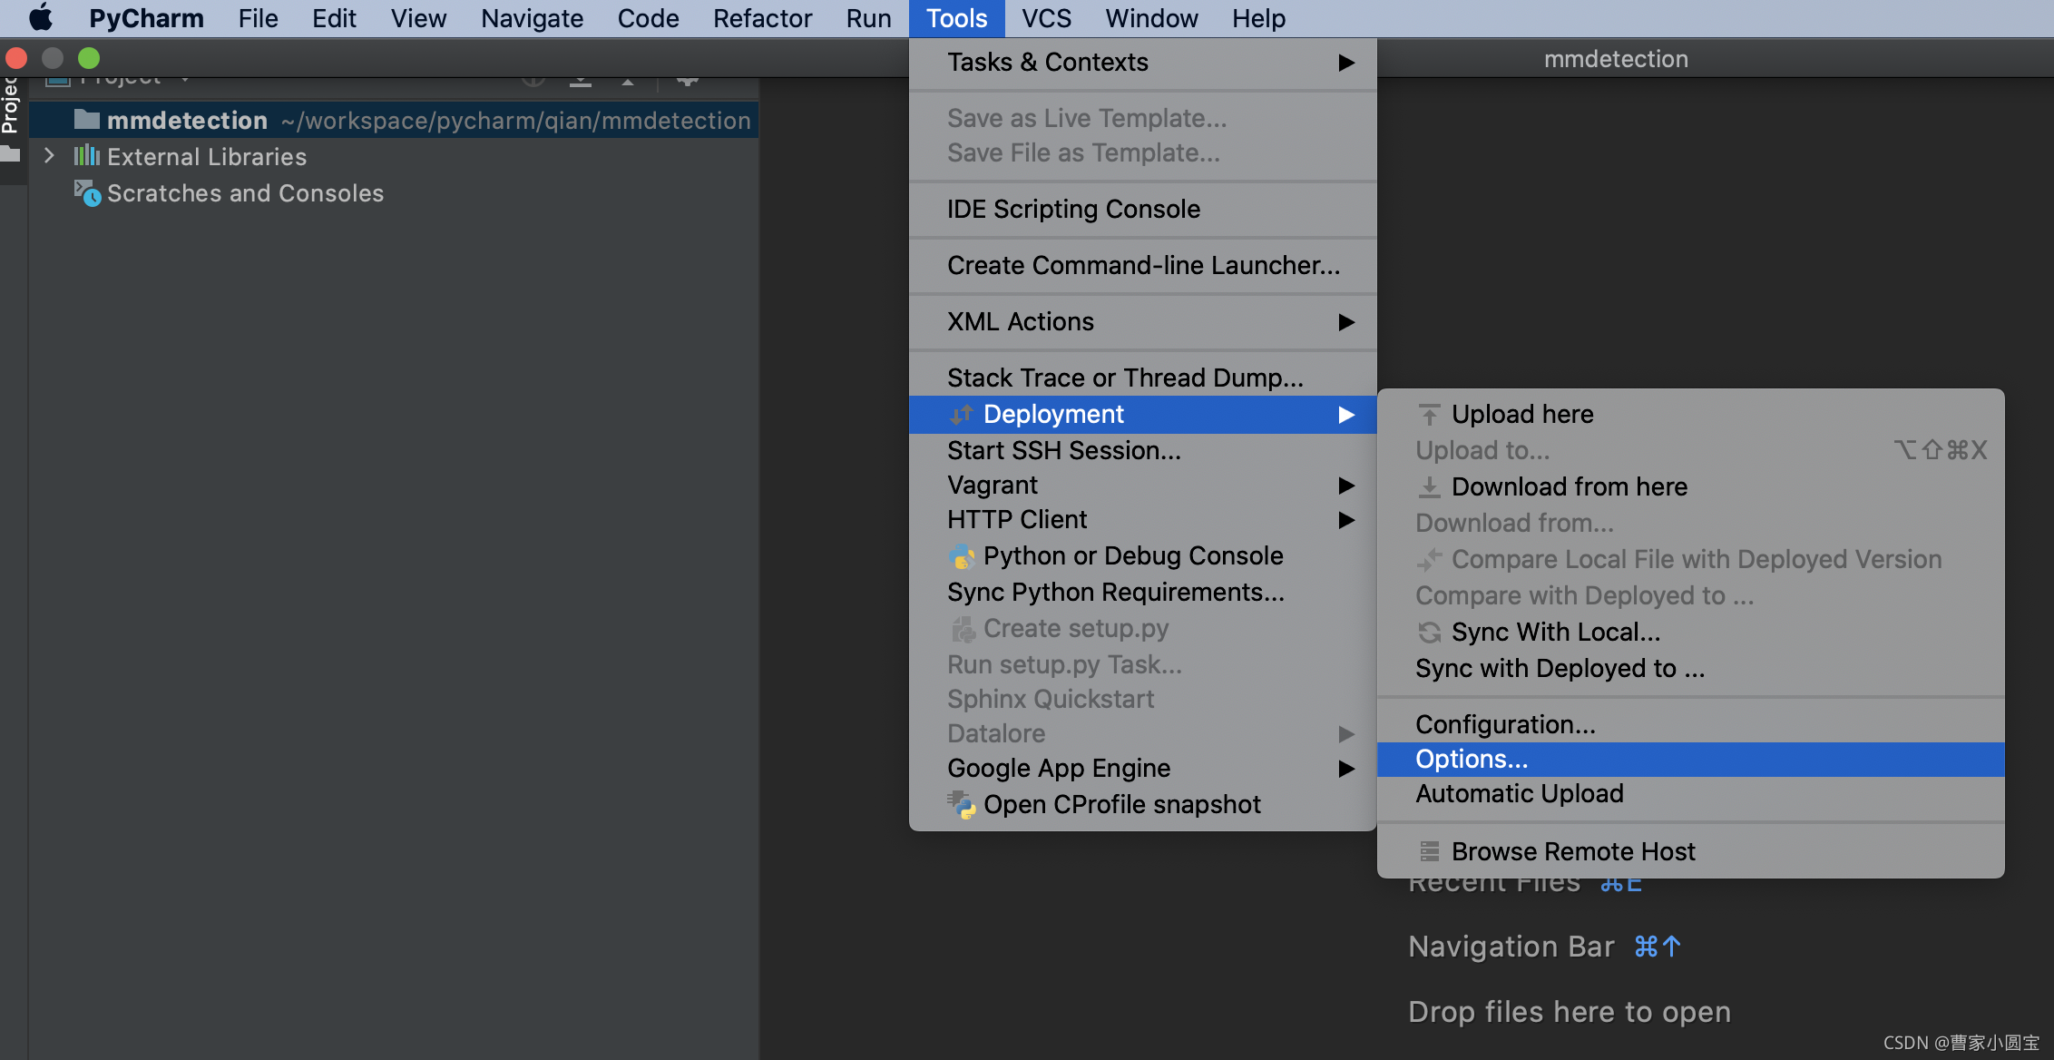Image resolution: width=2054 pixels, height=1060 pixels.
Task: Click the Browse Remote Host server icon
Action: pos(1429,851)
